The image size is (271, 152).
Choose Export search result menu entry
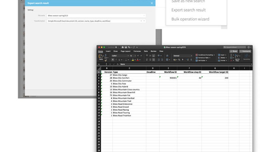188,10
